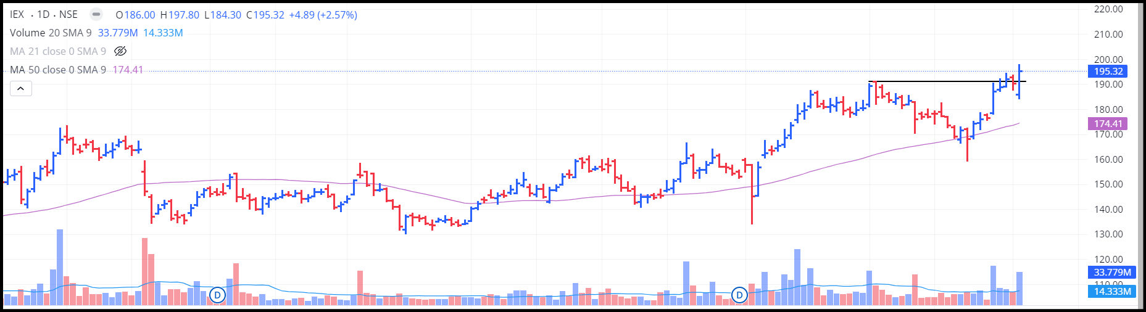Open the left dividend 'D' marker

pos(217,295)
